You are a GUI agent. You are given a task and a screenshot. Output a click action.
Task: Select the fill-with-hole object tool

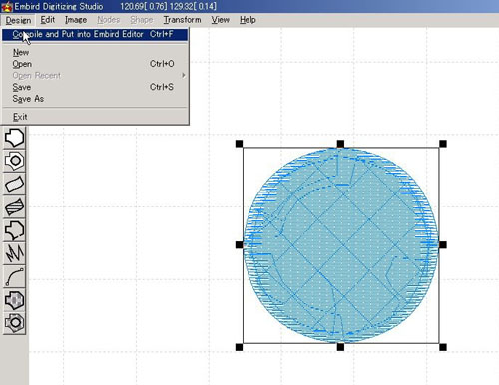point(14,161)
